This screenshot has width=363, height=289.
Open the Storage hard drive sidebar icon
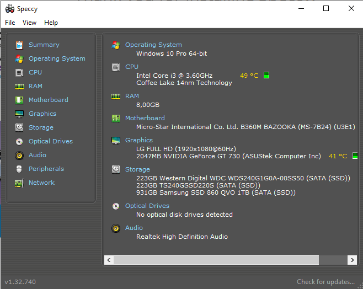(19, 127)
